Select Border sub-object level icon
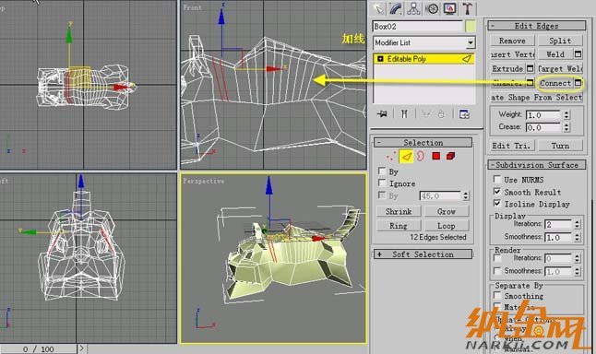The image size is (596, 354). click(x=421, y=156)
